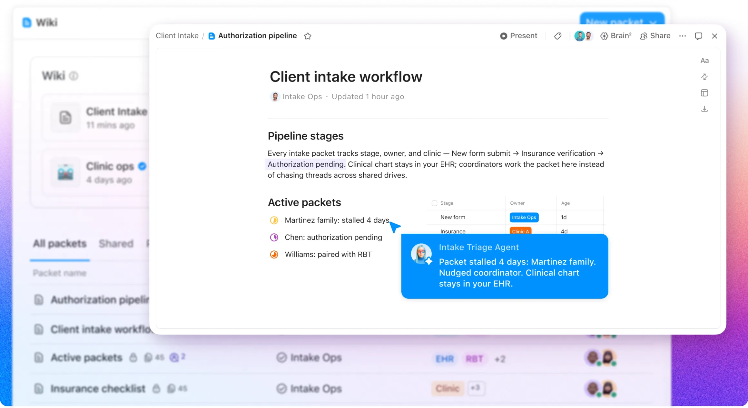Star the Authorization pipeline doc as favorite
Viewport: 748px width, 408px height.
(308, 36)
